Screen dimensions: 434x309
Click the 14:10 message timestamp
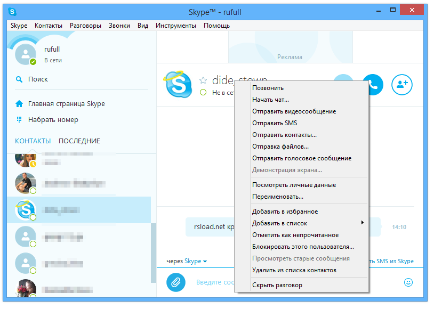[399, 227]
